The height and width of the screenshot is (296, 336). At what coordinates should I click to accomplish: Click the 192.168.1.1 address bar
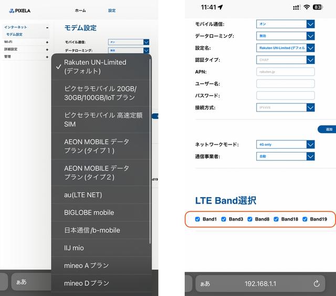260,284
